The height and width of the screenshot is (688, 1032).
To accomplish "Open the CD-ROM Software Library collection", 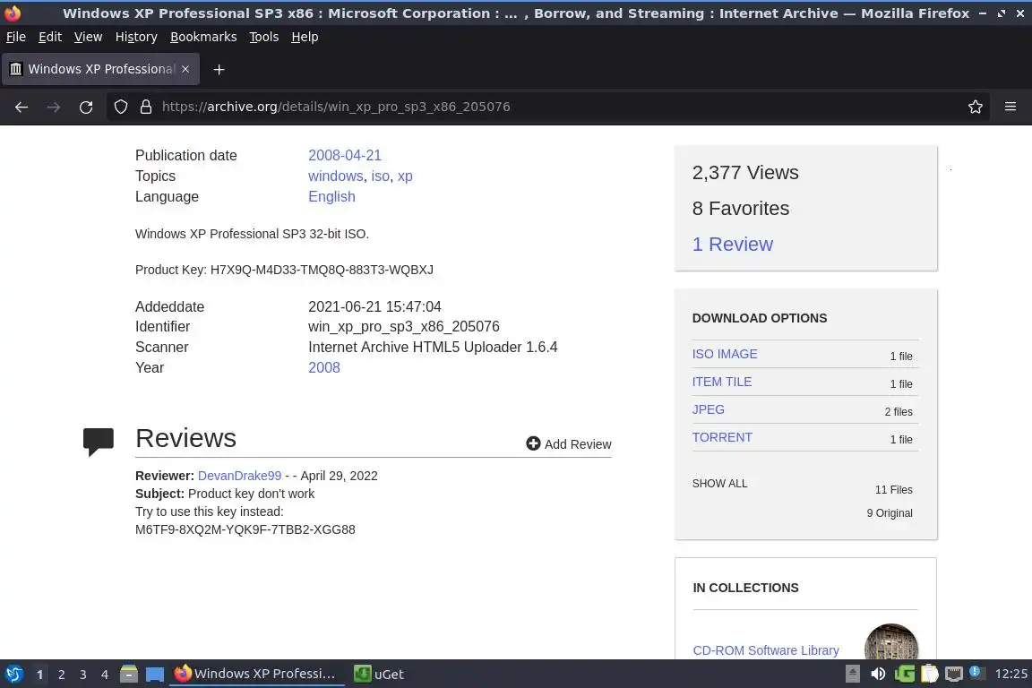I will [765, 650].
